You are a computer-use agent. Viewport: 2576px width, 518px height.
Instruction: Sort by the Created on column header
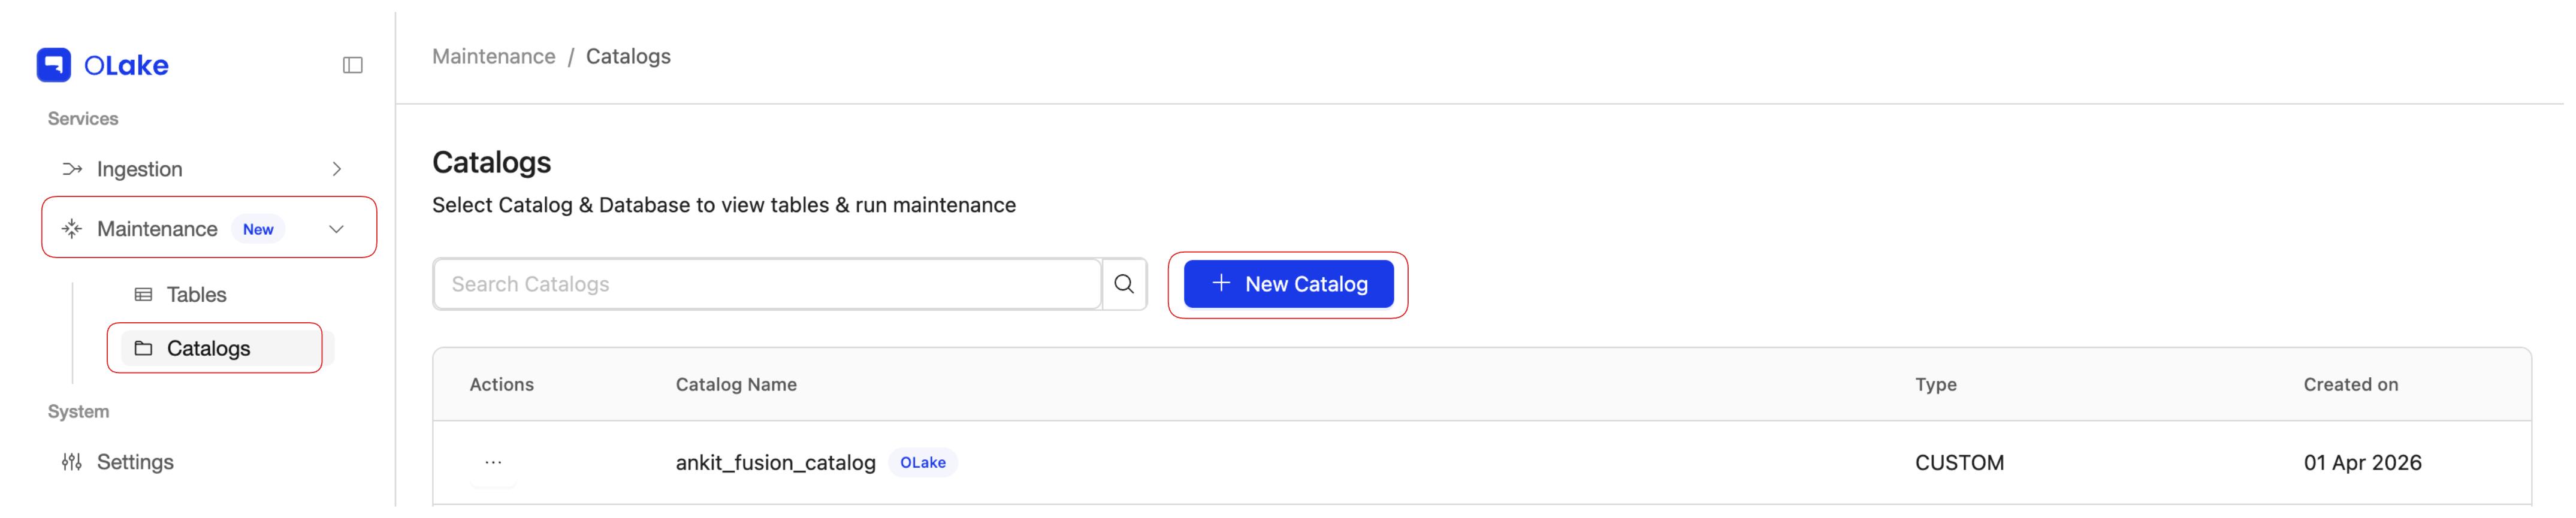click(2349, 384)
